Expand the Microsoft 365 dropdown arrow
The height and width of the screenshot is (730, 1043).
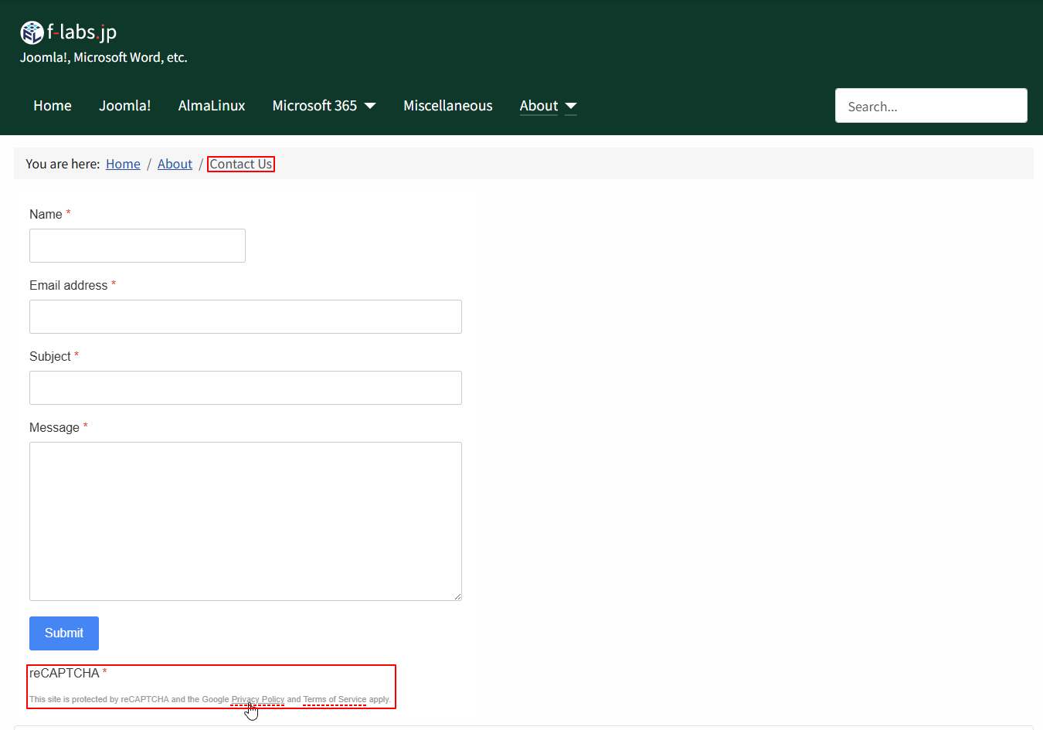(370, 106)
